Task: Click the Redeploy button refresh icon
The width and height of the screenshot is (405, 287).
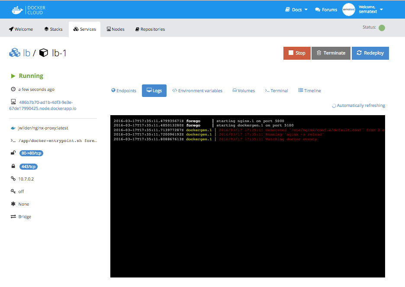Action: (359, 53)
